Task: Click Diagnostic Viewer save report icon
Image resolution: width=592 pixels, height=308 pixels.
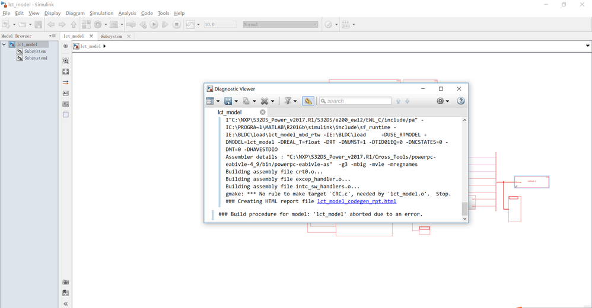Action: [x=228, y=101]
